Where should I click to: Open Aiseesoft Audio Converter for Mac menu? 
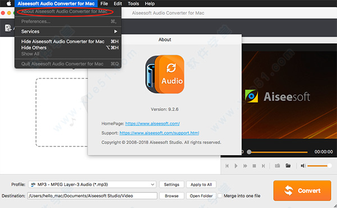tap(56, 3)
